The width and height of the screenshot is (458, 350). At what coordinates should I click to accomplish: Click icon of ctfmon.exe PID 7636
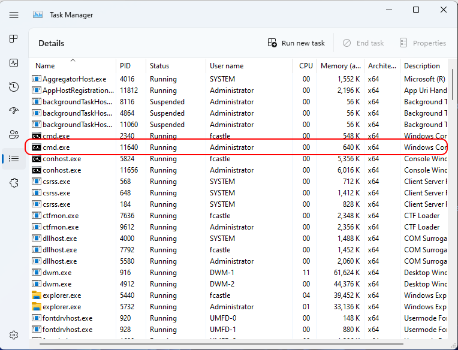click(36, 216)
